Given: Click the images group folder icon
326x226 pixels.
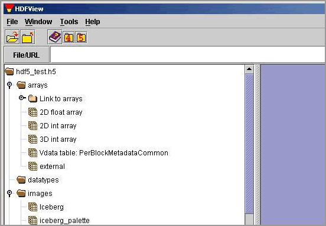Looking at the screenshot, I should click(x=21, y=194).
